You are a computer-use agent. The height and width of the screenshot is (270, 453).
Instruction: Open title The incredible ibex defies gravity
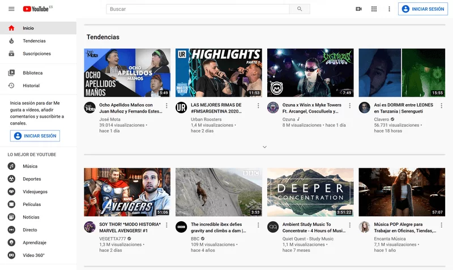[x=219, y=228]
